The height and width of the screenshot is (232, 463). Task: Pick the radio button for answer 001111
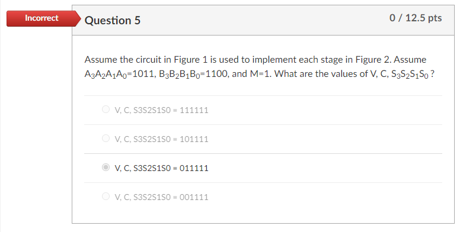pyautogui.click(x=106, y=196)
